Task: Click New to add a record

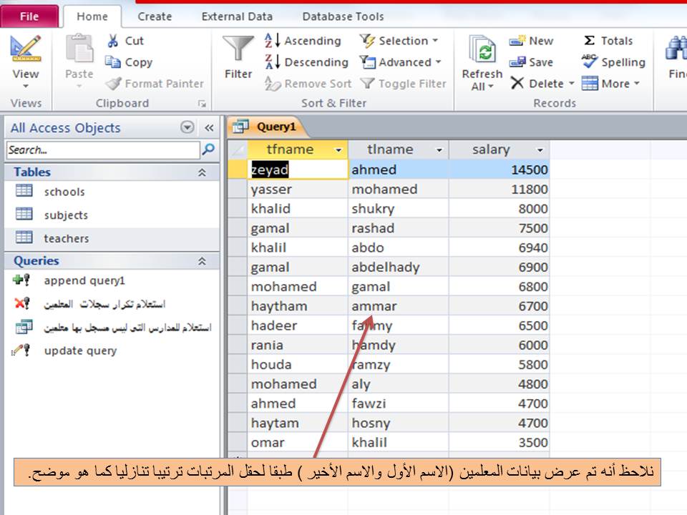Action: coord(533,41)
